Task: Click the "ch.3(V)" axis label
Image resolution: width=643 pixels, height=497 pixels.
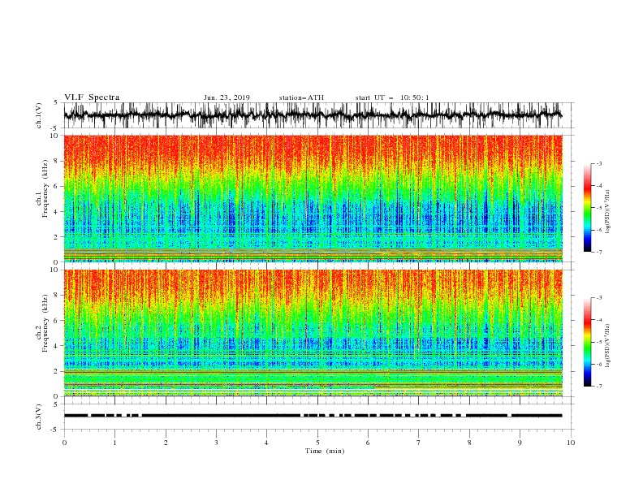Action: pos(39,417)
